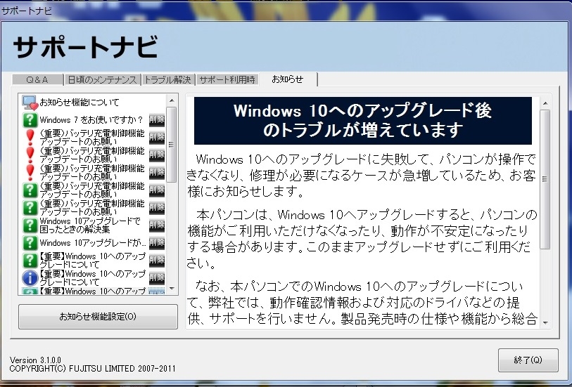Open the 日頃のメンテナンス tab
The image size is (572, 387).
pos(102,80)
